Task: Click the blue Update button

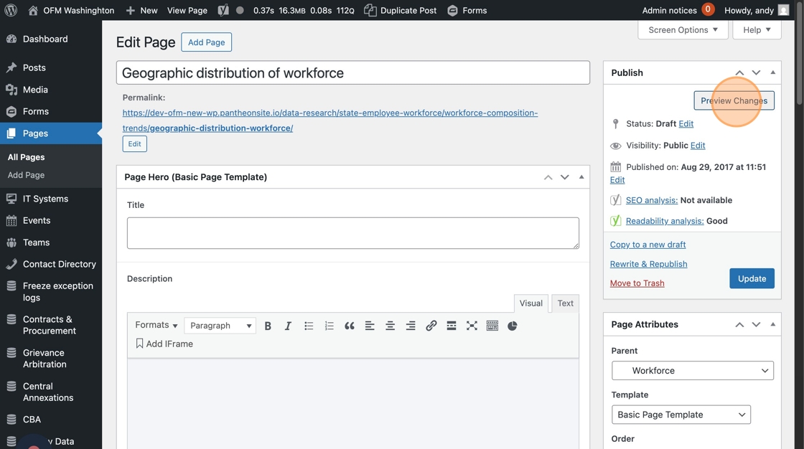Action: 752,278
